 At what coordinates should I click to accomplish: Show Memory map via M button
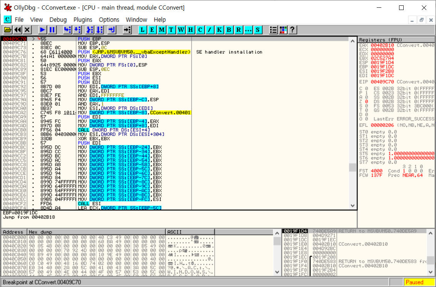pyautogui.click(x=162, y=30)
